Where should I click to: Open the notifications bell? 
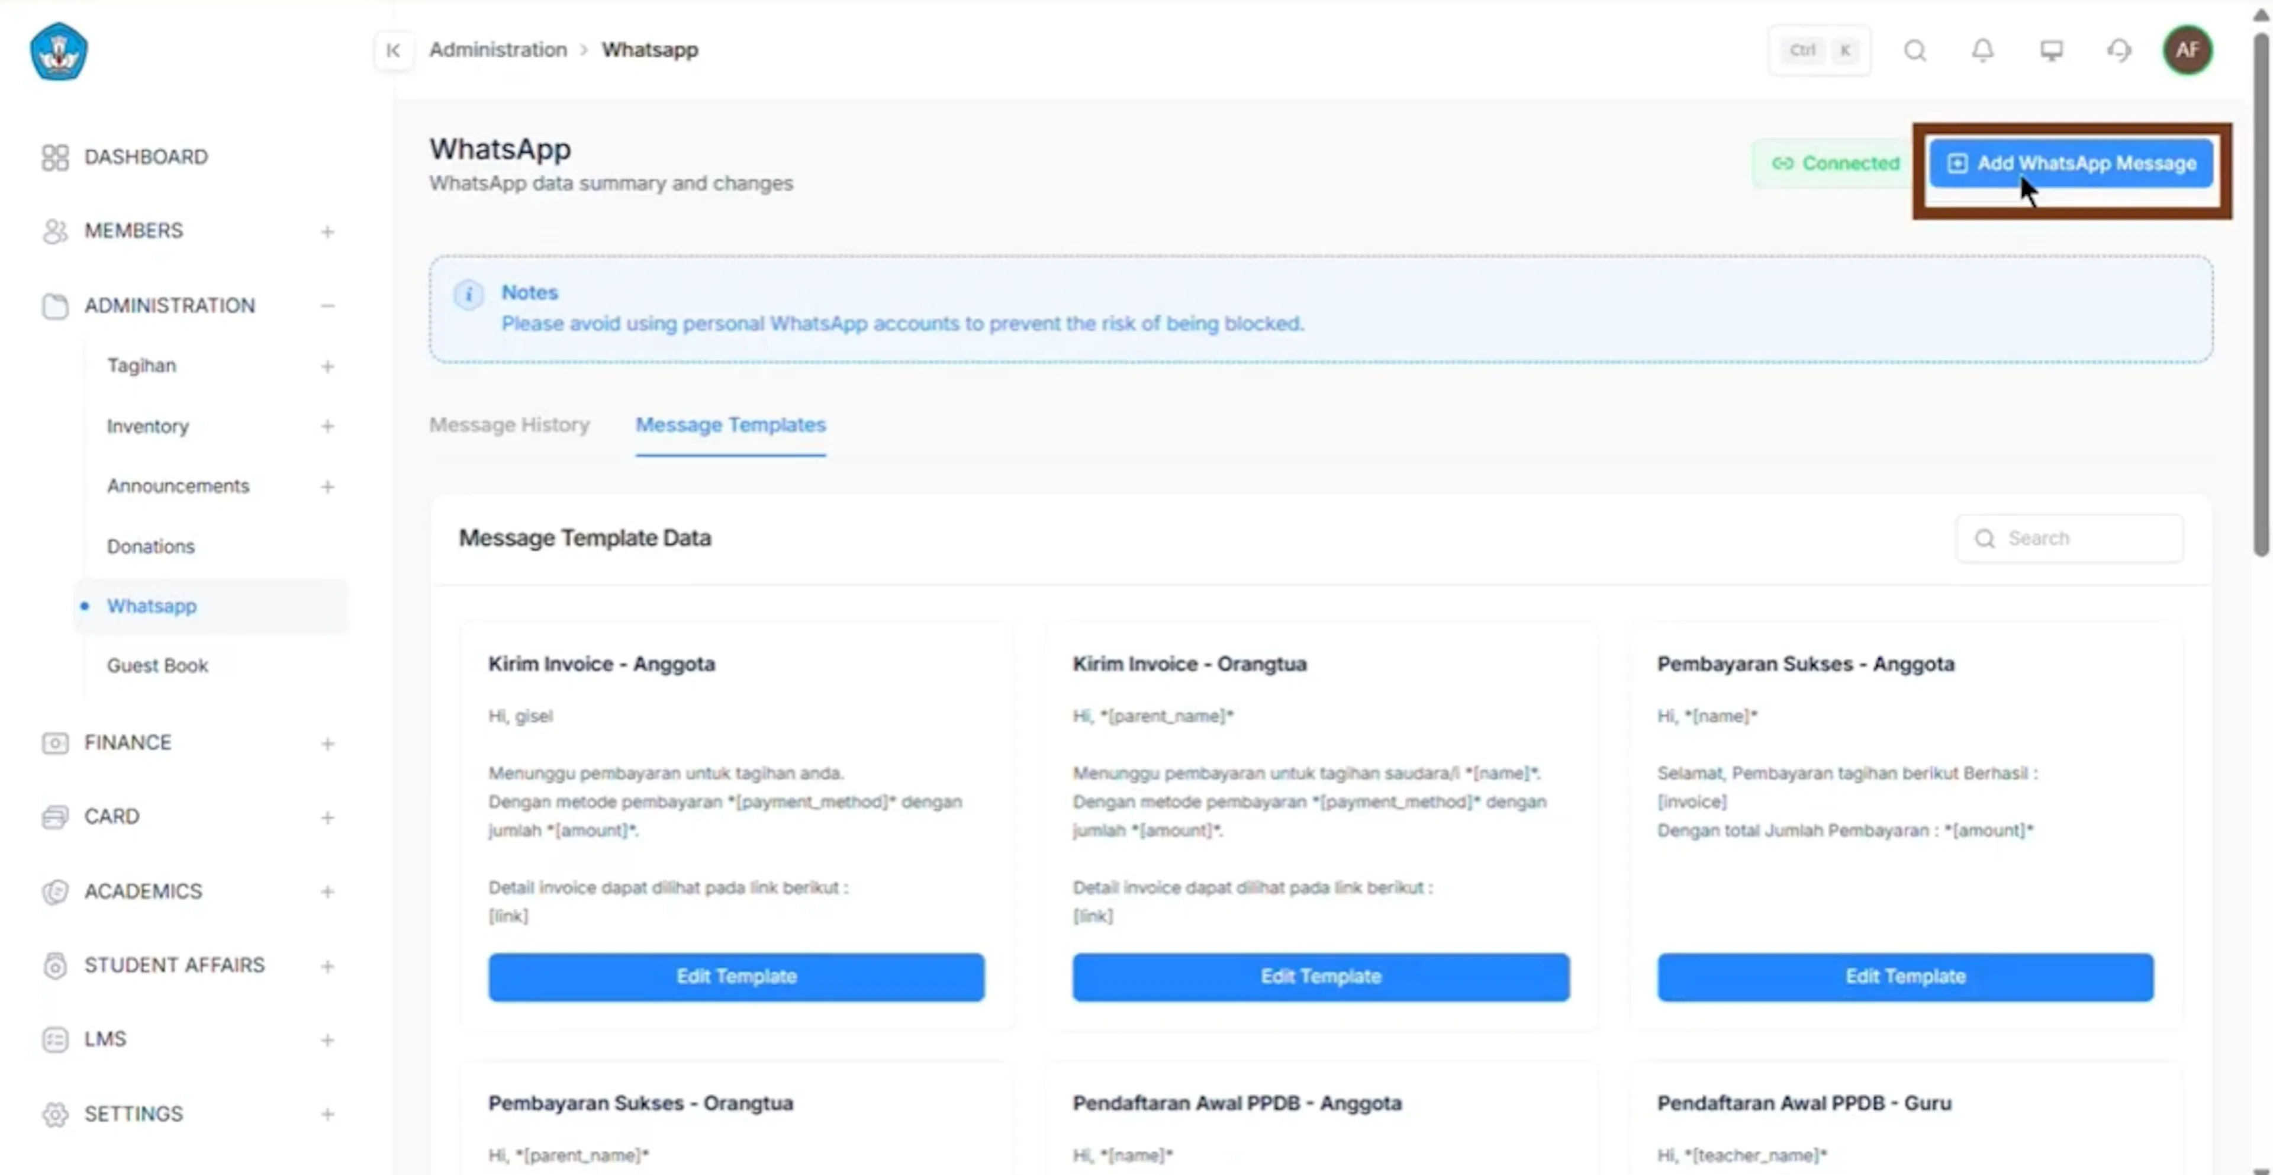click(x=1983, y=50)
